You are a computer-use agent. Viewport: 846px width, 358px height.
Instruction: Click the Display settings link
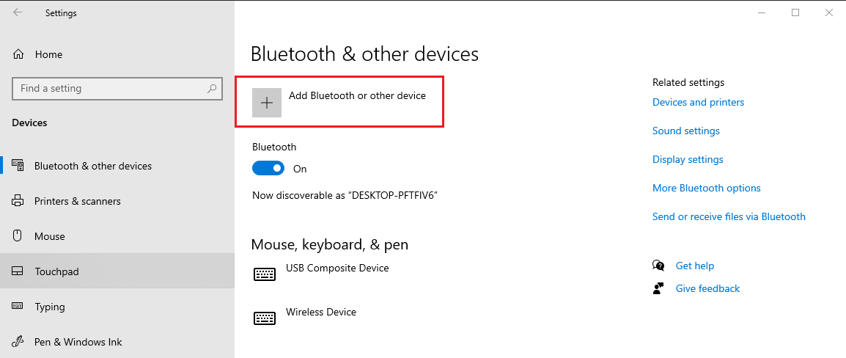click(x=688, y=159)
